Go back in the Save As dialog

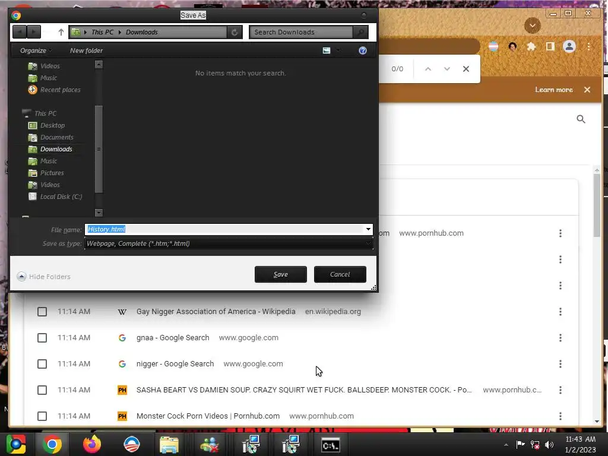coord(20,32)
